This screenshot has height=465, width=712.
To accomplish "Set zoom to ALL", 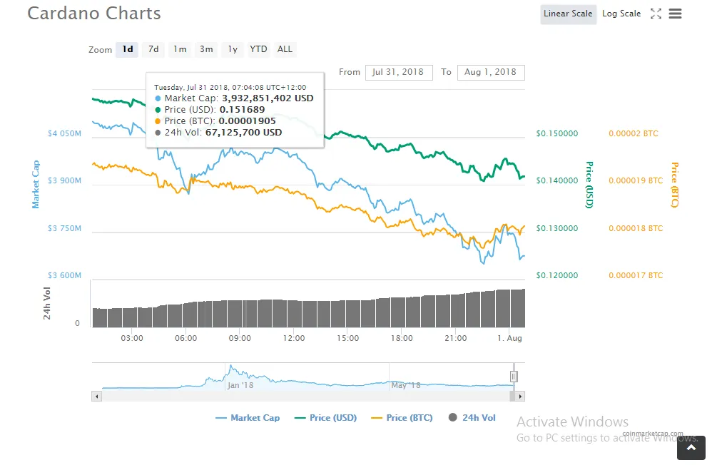I will [285, 49].
